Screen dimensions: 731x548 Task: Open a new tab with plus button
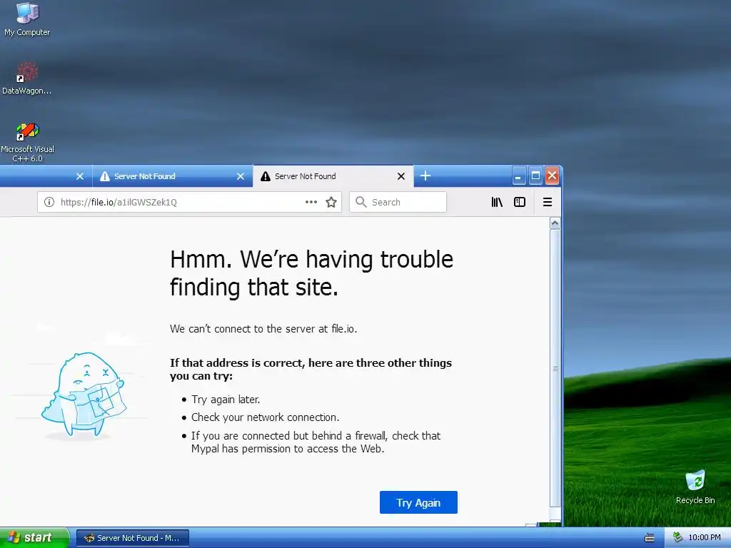tap(425, 176)
